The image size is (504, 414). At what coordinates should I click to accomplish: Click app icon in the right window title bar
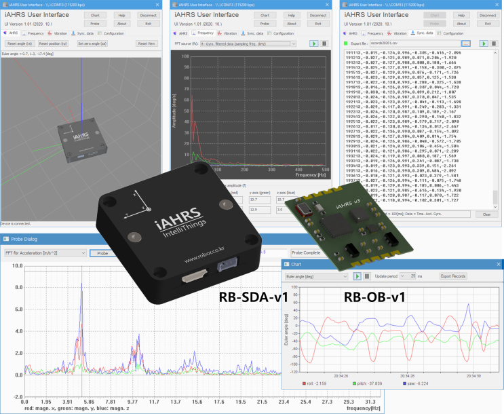click(344, 5)
